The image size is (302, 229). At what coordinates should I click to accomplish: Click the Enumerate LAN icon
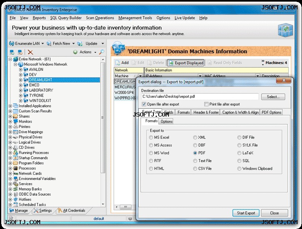(x=11, y=43)
